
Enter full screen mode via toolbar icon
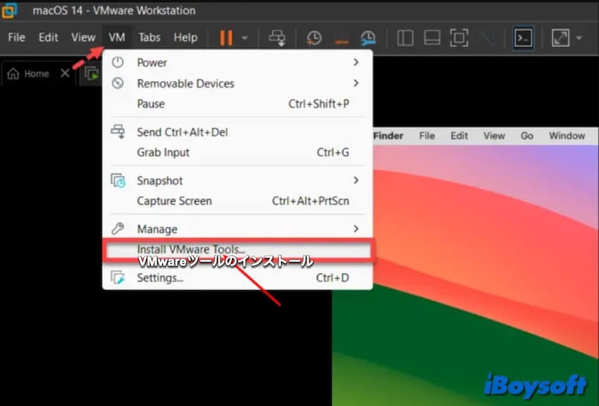pos(459,38)
